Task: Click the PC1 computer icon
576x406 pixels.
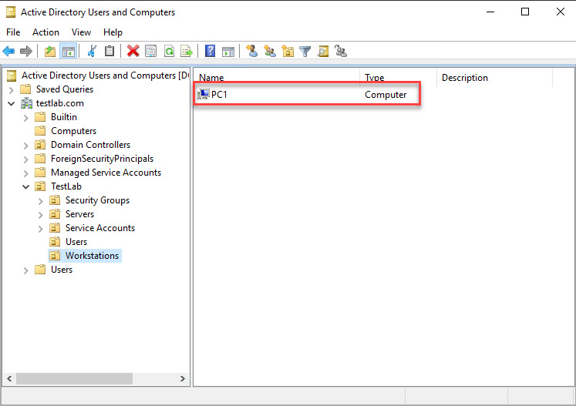Action: click(203, 94)
